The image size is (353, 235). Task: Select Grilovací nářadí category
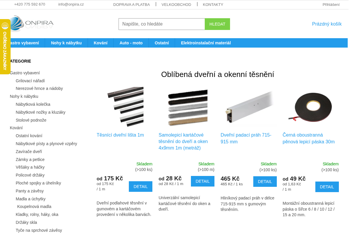tap(30, 81)
